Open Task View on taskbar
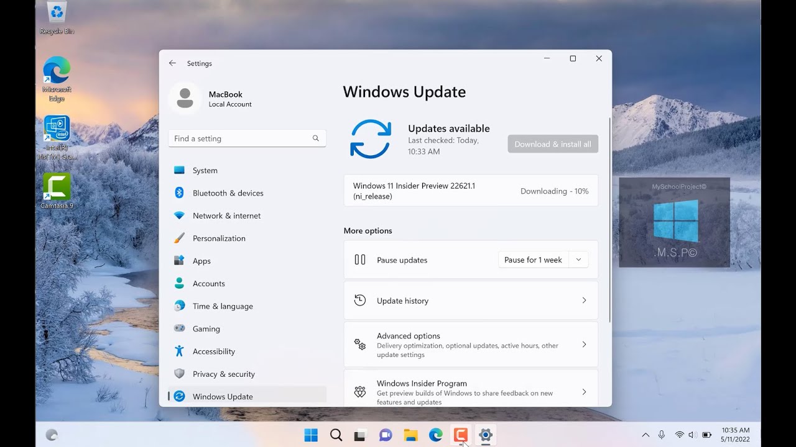Viewport: 796px width, 447px height. (x=361, y=435)
